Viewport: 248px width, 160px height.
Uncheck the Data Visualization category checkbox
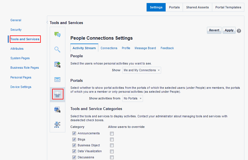pyautogui.click(x=74, y=151)
